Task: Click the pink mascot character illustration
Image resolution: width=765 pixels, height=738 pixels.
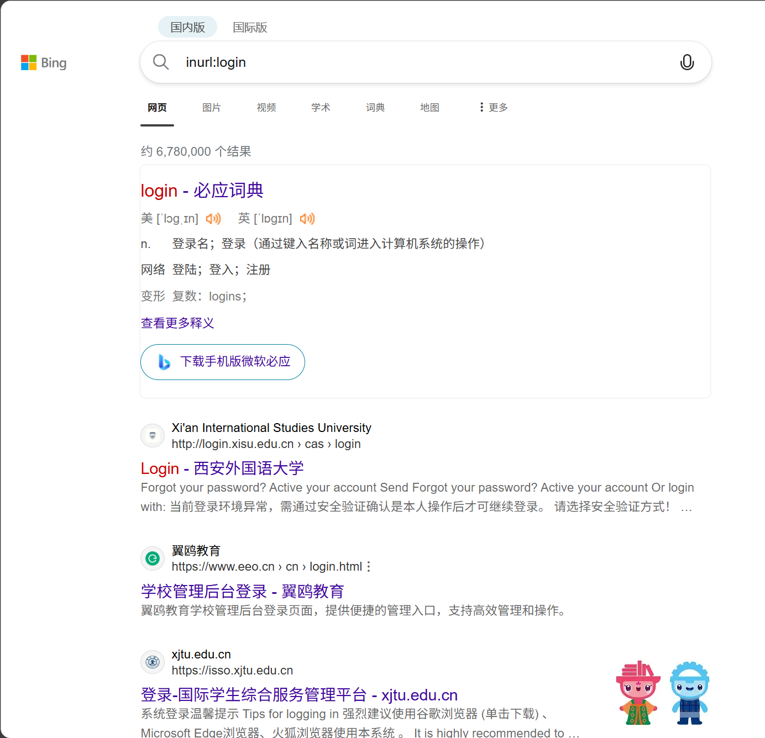Action: (x=638, y=693)
